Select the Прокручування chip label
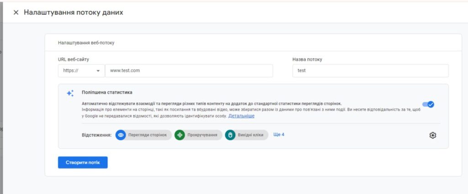Image resolution: width=468 pixels, height=194 pixels. pos(202,135)
